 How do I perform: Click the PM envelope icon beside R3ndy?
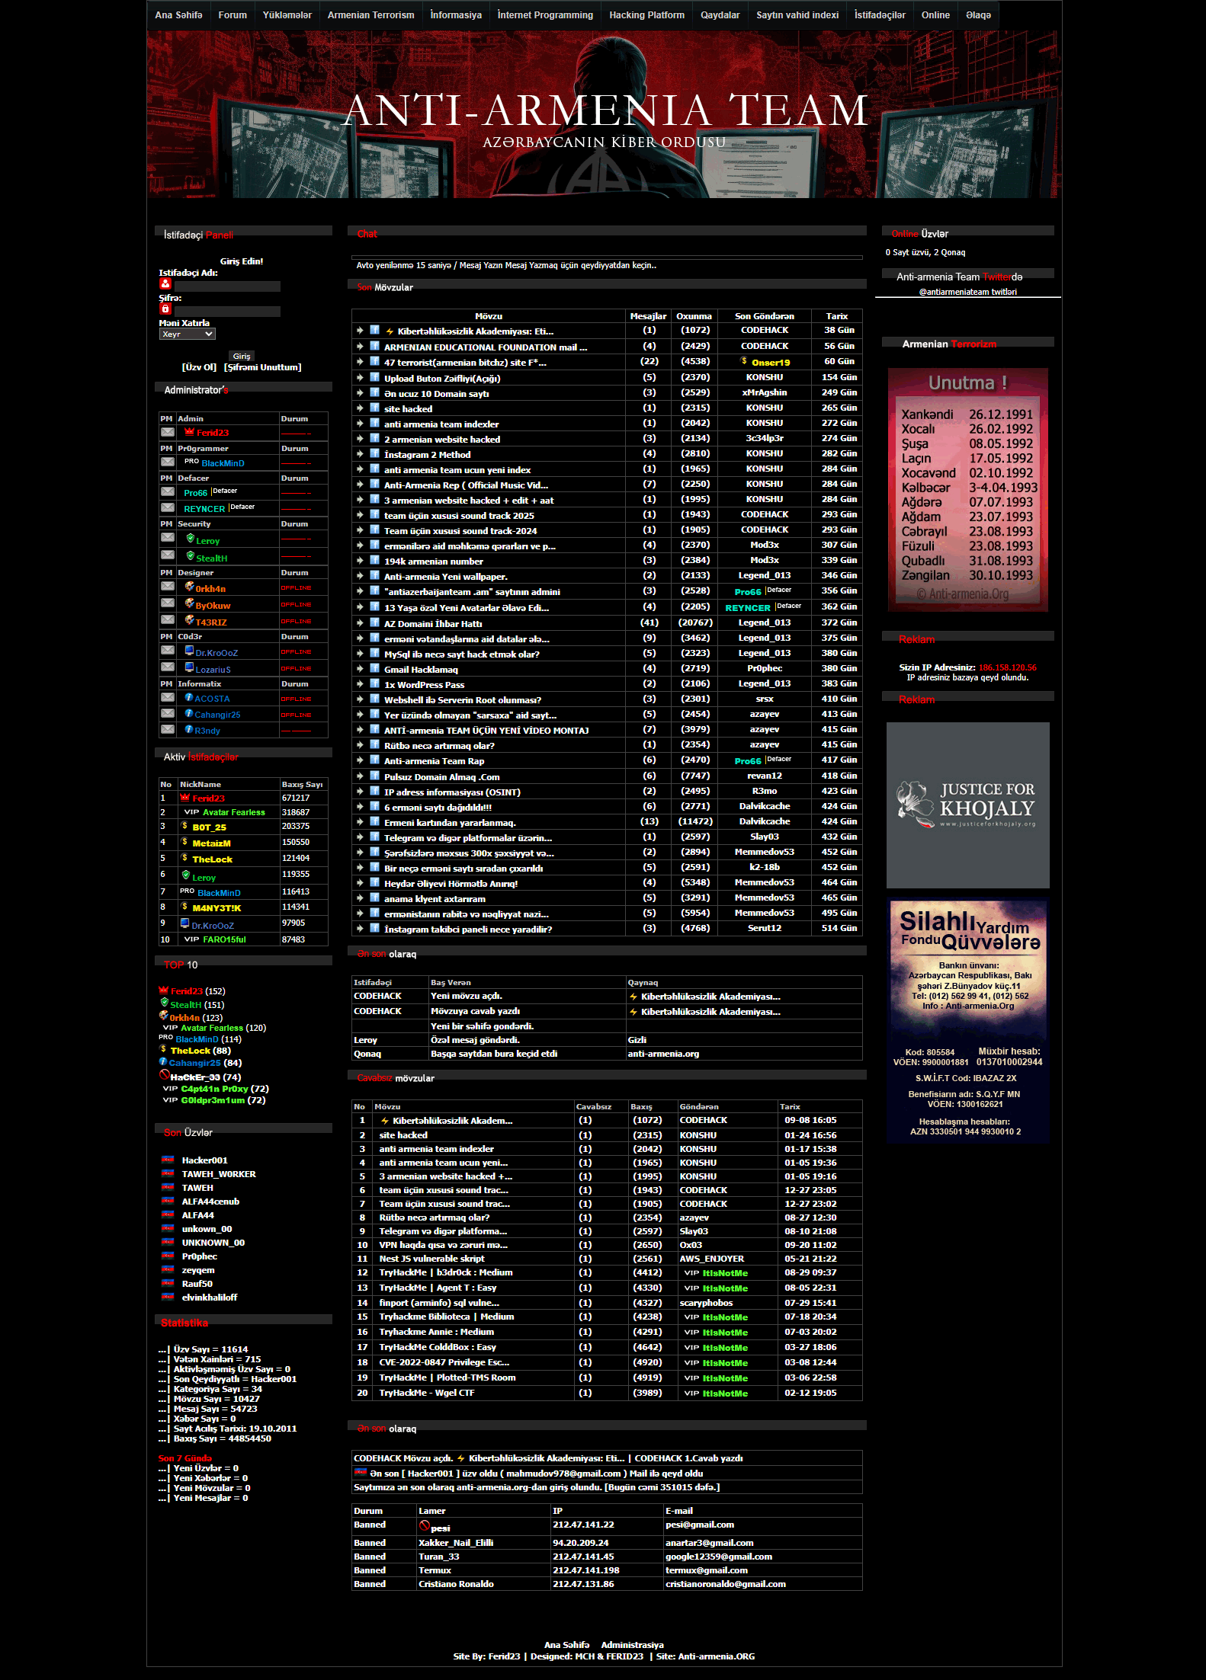tap(168, 729)
